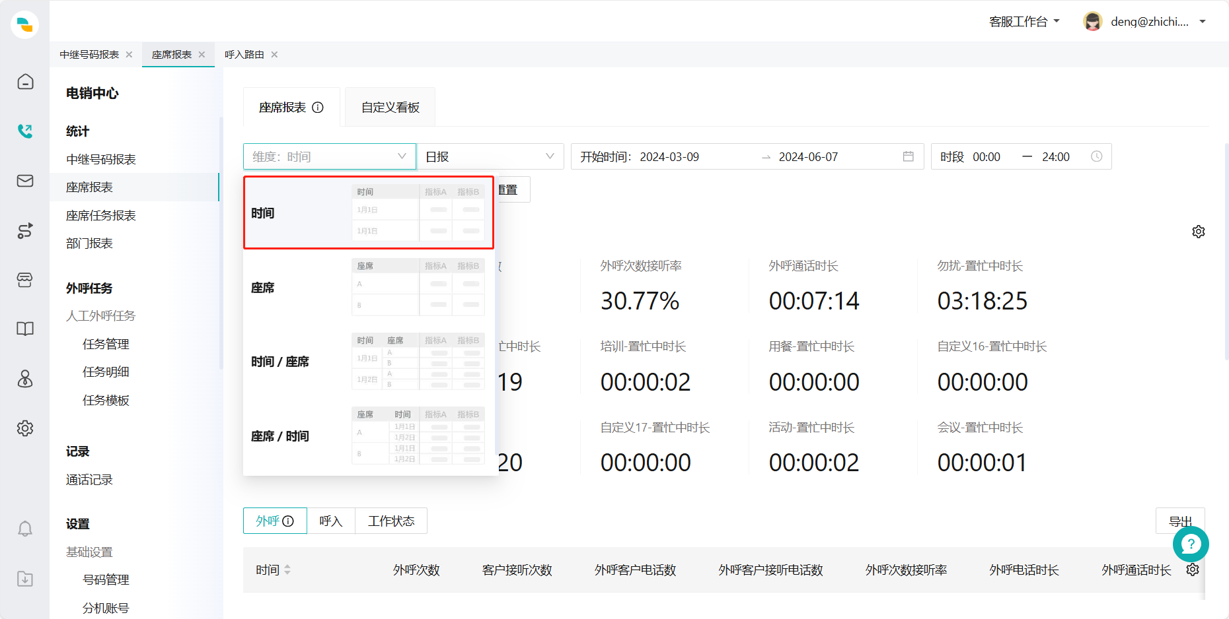Select the 座席 / 时间 dimension option
The image size is (1229, 619).
coord(369,436)
